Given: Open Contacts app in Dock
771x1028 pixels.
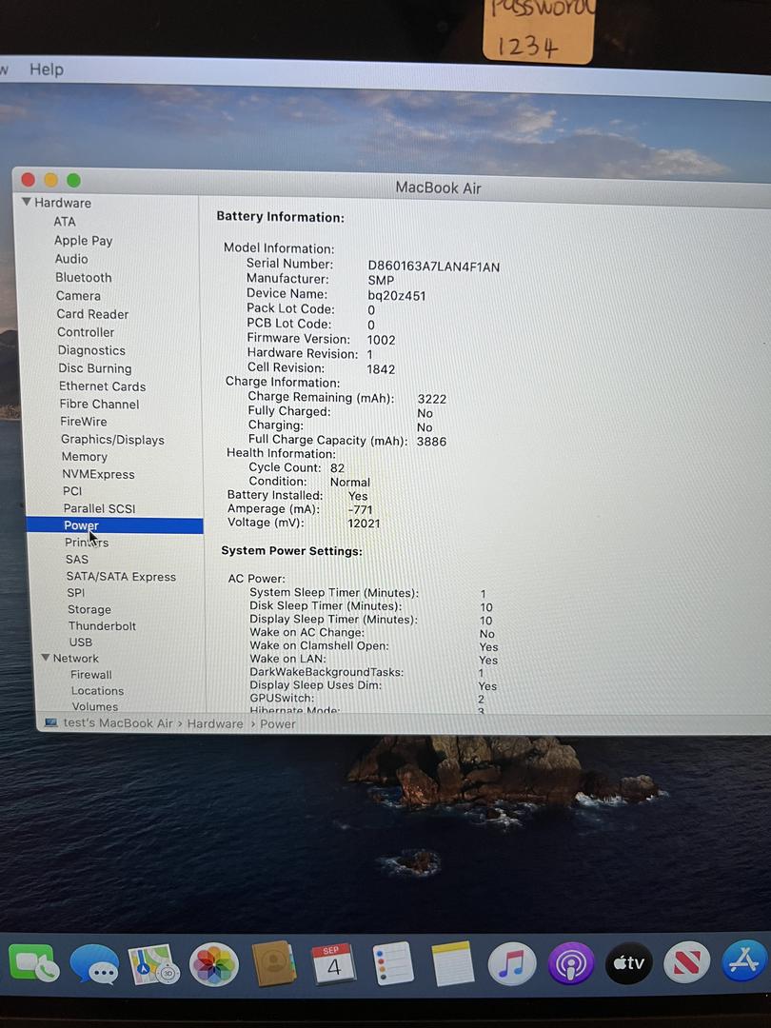Looking at the screenshot, I should [274, 963].
